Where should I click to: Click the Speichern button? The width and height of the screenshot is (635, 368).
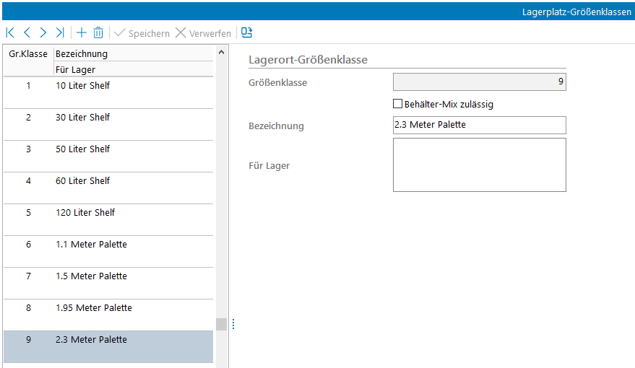[x=142, y=33]
